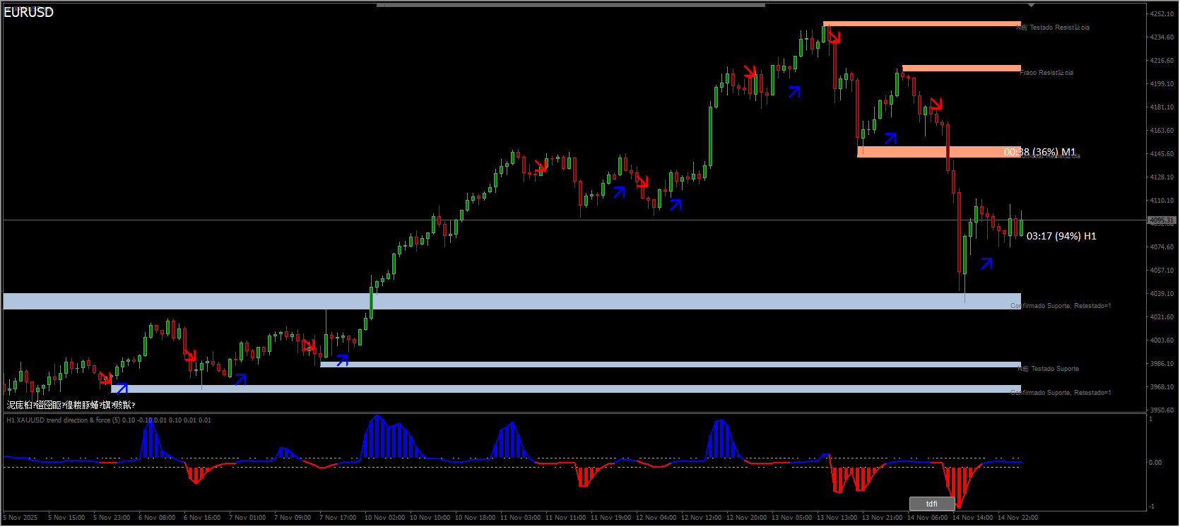The image size is (1180, 527).
Task: Click the blue arrow starting the Testado Suporte zone
Action: (x=343, y=360)
